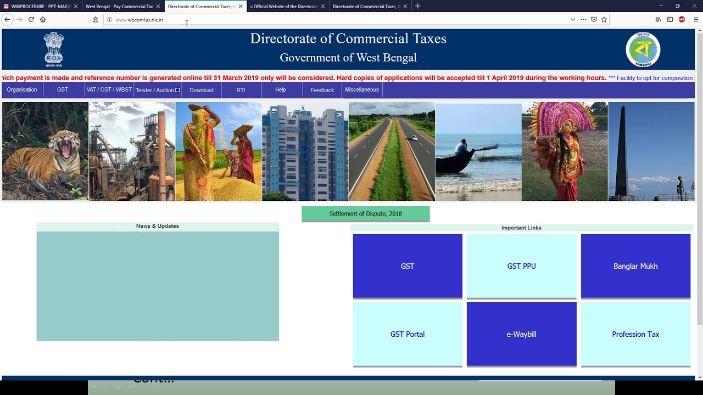The image size is (703, 395).
Task: Open the Miscellaneous menu
Action: pos(362,89)
